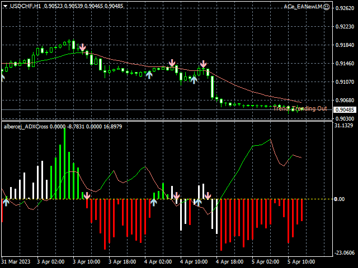Click the leftmost pink down arrow on price chart
This screenshot has width=358, height=268.
click(x=83, y=48)
